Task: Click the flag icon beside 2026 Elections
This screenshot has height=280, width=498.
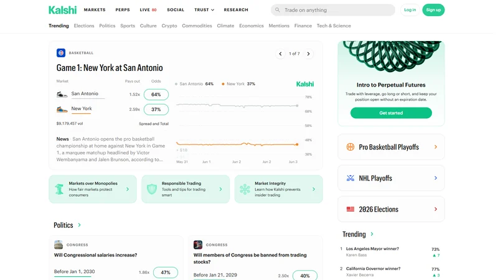Action: tap(350, 209)
